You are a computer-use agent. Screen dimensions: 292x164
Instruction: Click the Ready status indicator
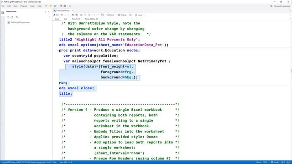click(x=275, y=162)
